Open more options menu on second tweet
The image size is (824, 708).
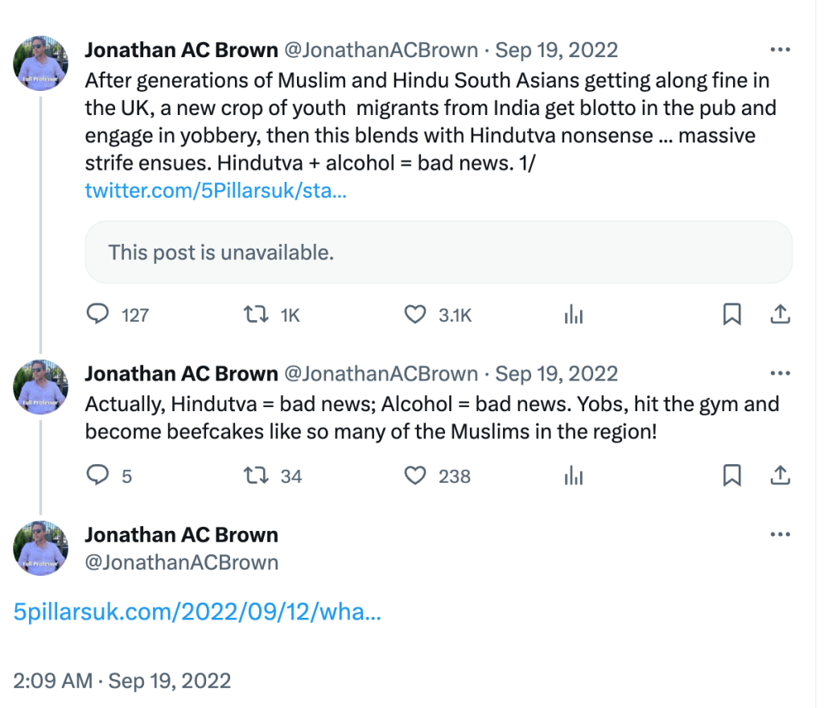pos(780,373)
